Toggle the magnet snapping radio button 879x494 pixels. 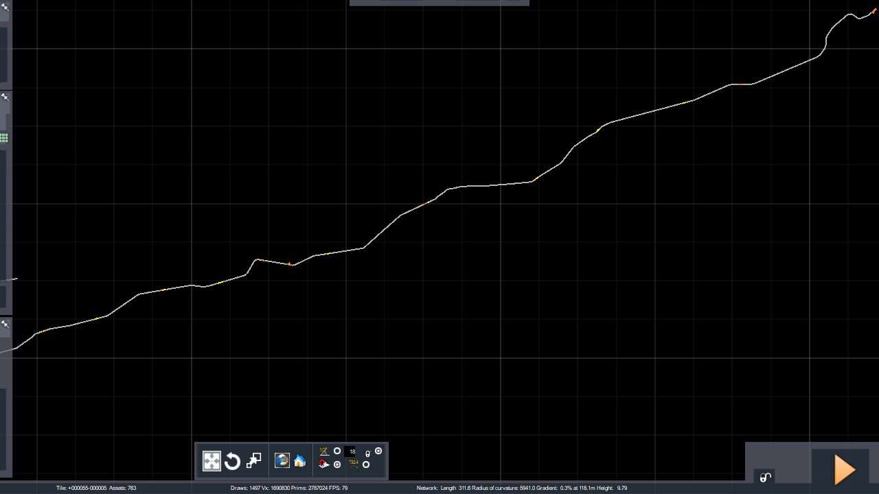tap(337, 464)
